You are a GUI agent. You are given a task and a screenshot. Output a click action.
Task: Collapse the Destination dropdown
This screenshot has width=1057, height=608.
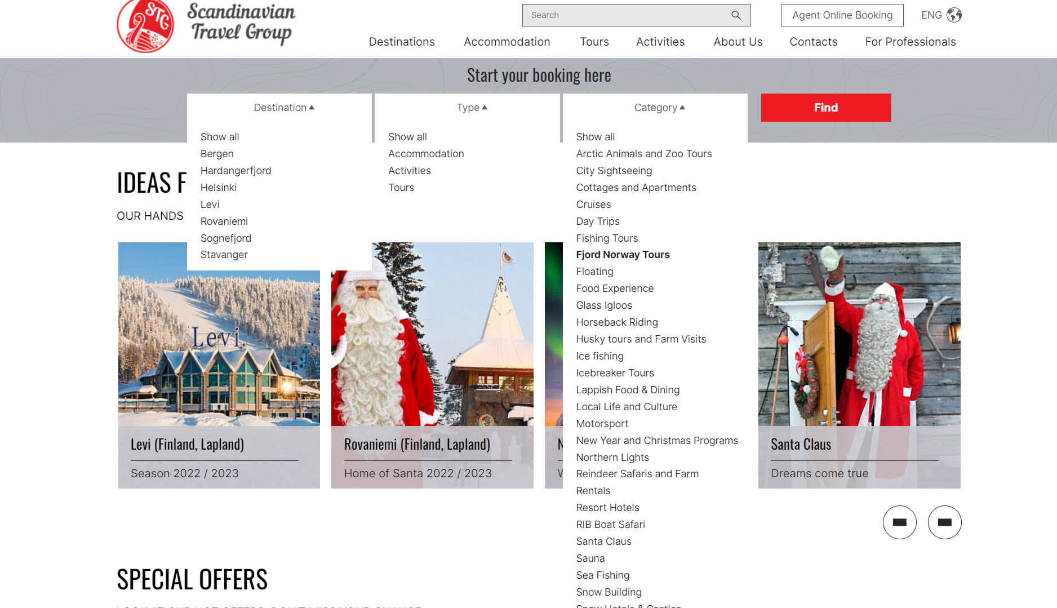tap(283, 108)
